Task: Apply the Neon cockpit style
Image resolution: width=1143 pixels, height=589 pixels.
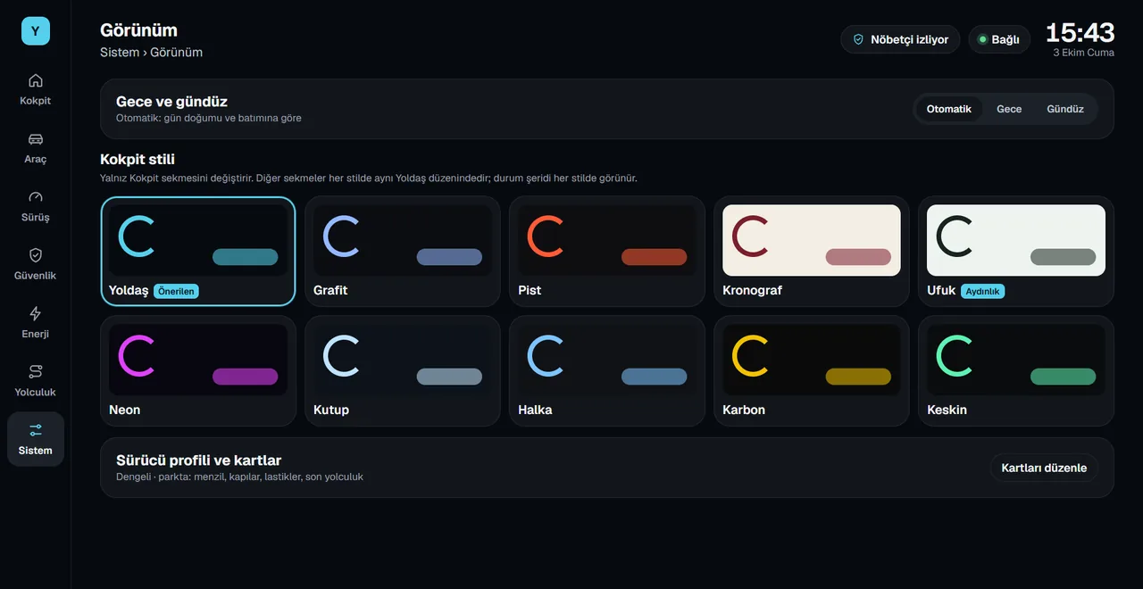Action: 198,371
